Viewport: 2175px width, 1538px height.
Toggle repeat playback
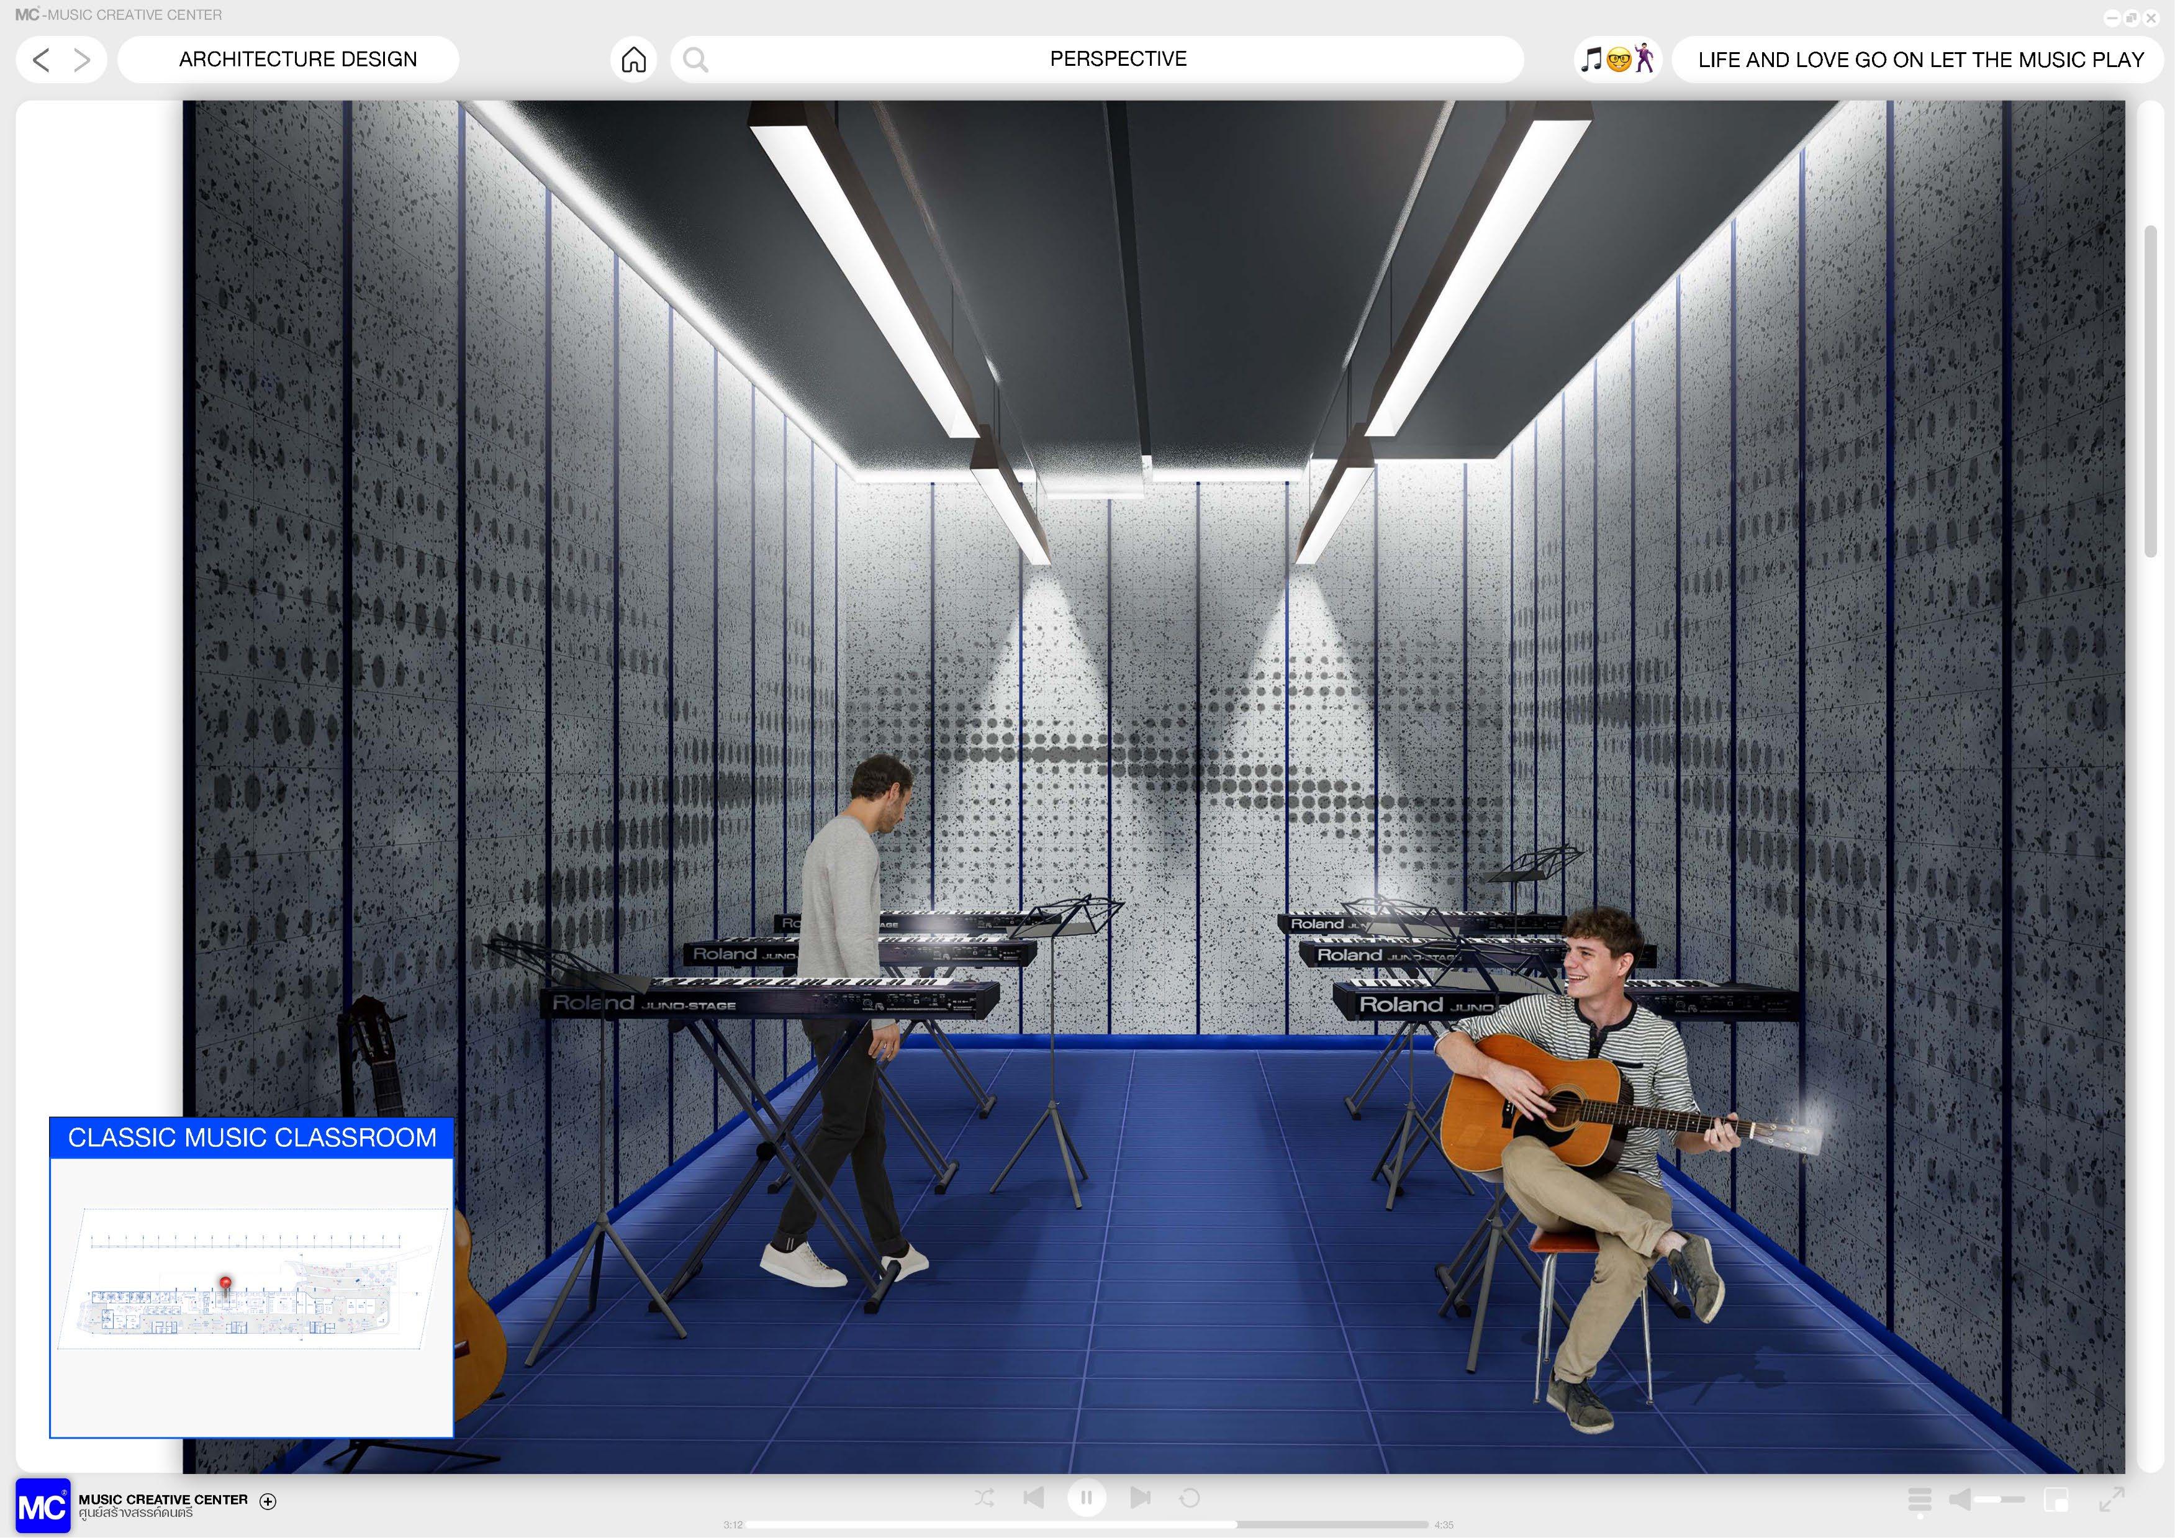(x=1190, y=1497)
